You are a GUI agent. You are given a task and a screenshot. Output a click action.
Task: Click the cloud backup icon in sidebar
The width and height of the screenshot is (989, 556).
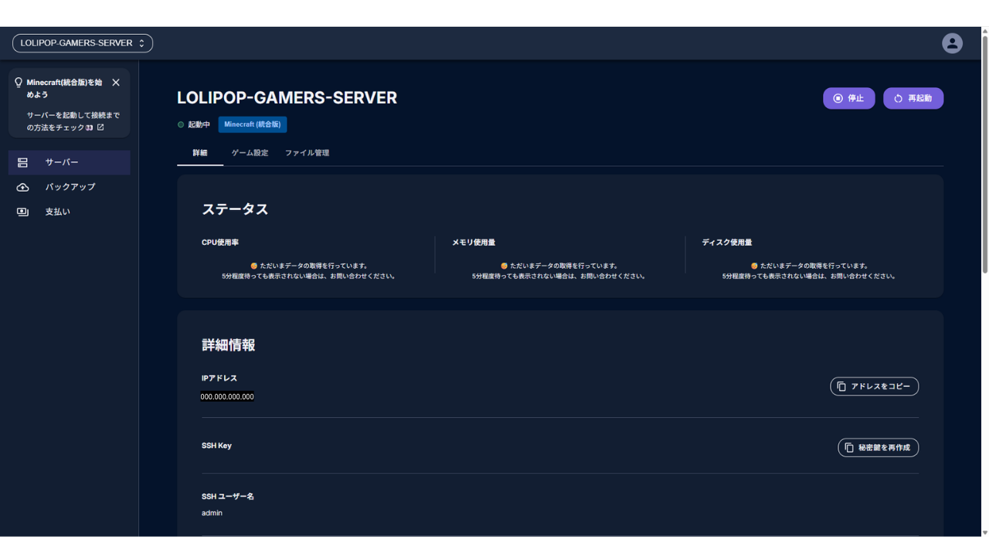pos(22,187)
